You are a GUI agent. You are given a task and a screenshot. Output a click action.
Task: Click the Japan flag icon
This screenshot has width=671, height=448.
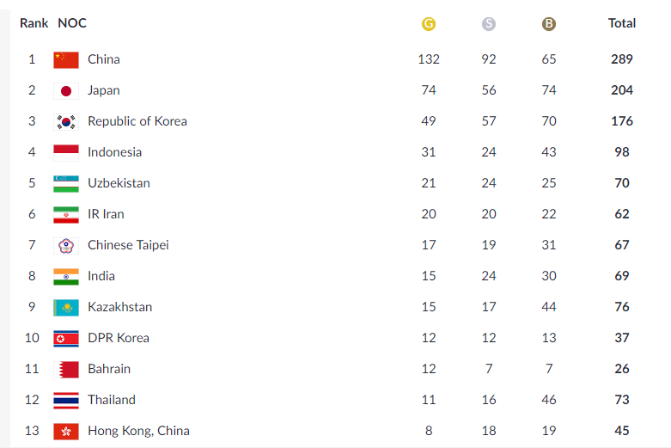point(66,91)
